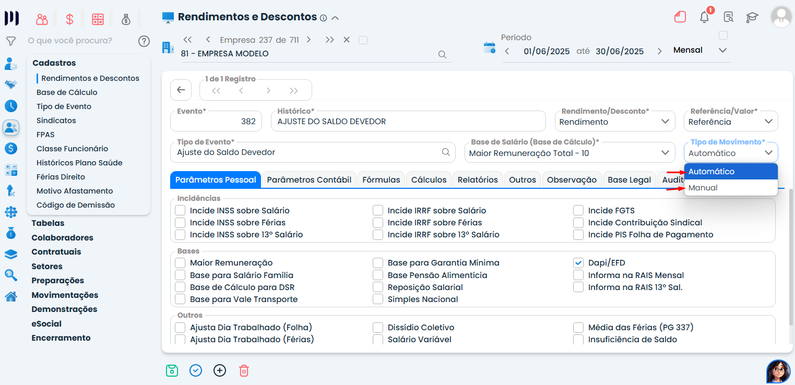This screenshot has height=385, width=795.
Task: Switch to the Fórmulas tab
Action: coord(381,179)
